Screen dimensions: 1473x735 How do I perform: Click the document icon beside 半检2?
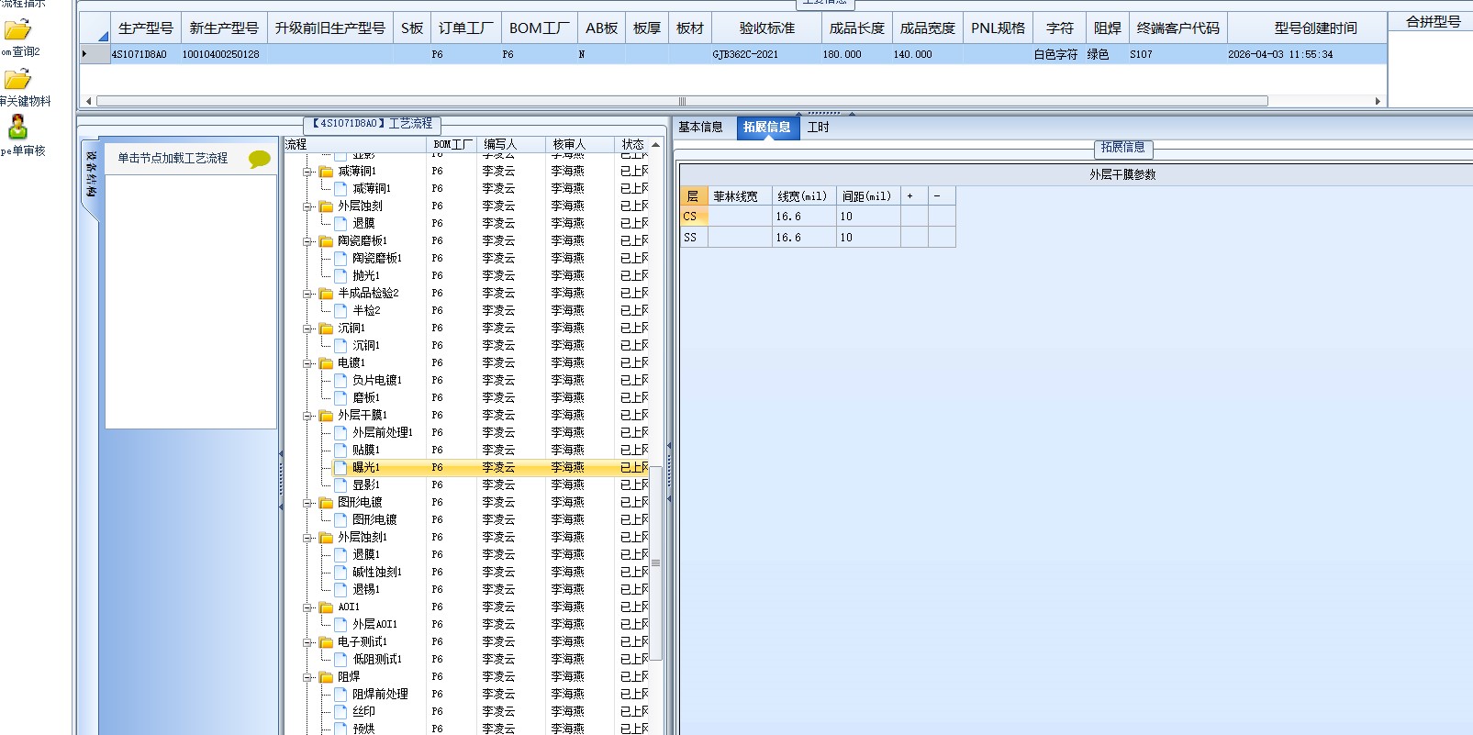tap(340, 310)
